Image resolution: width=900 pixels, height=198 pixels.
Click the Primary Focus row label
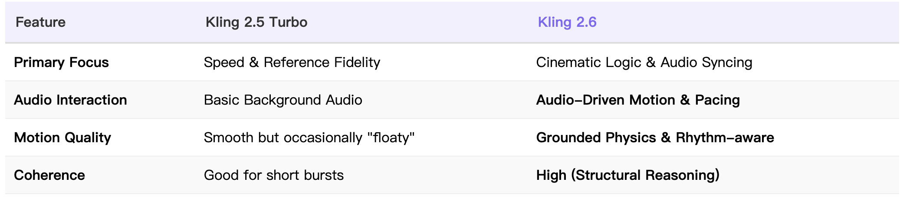pyautogui.click(x=61, y=62)
